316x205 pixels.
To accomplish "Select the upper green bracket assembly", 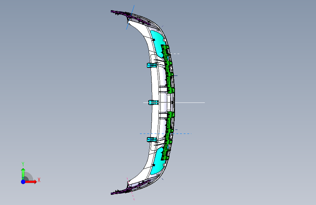I will (x=168, y=69).
